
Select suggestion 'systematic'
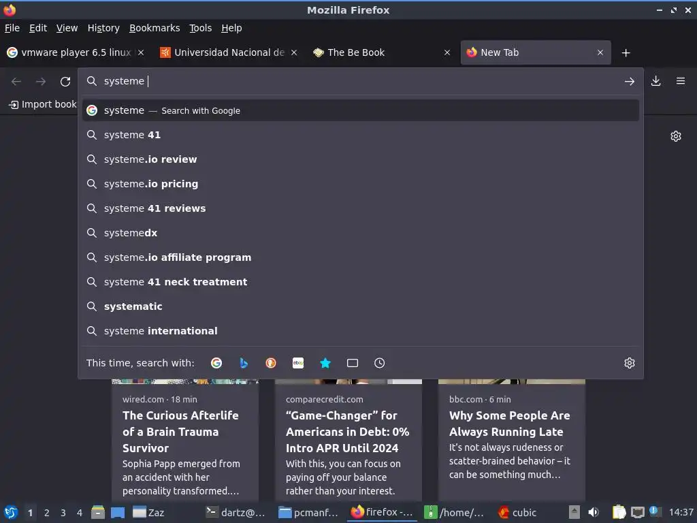coord(361,306)
